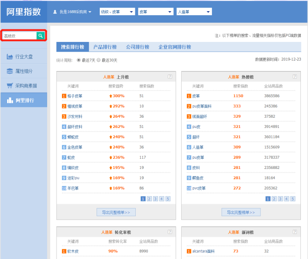Click keyword 迷彩pu in 上升榜

[73, 178]
